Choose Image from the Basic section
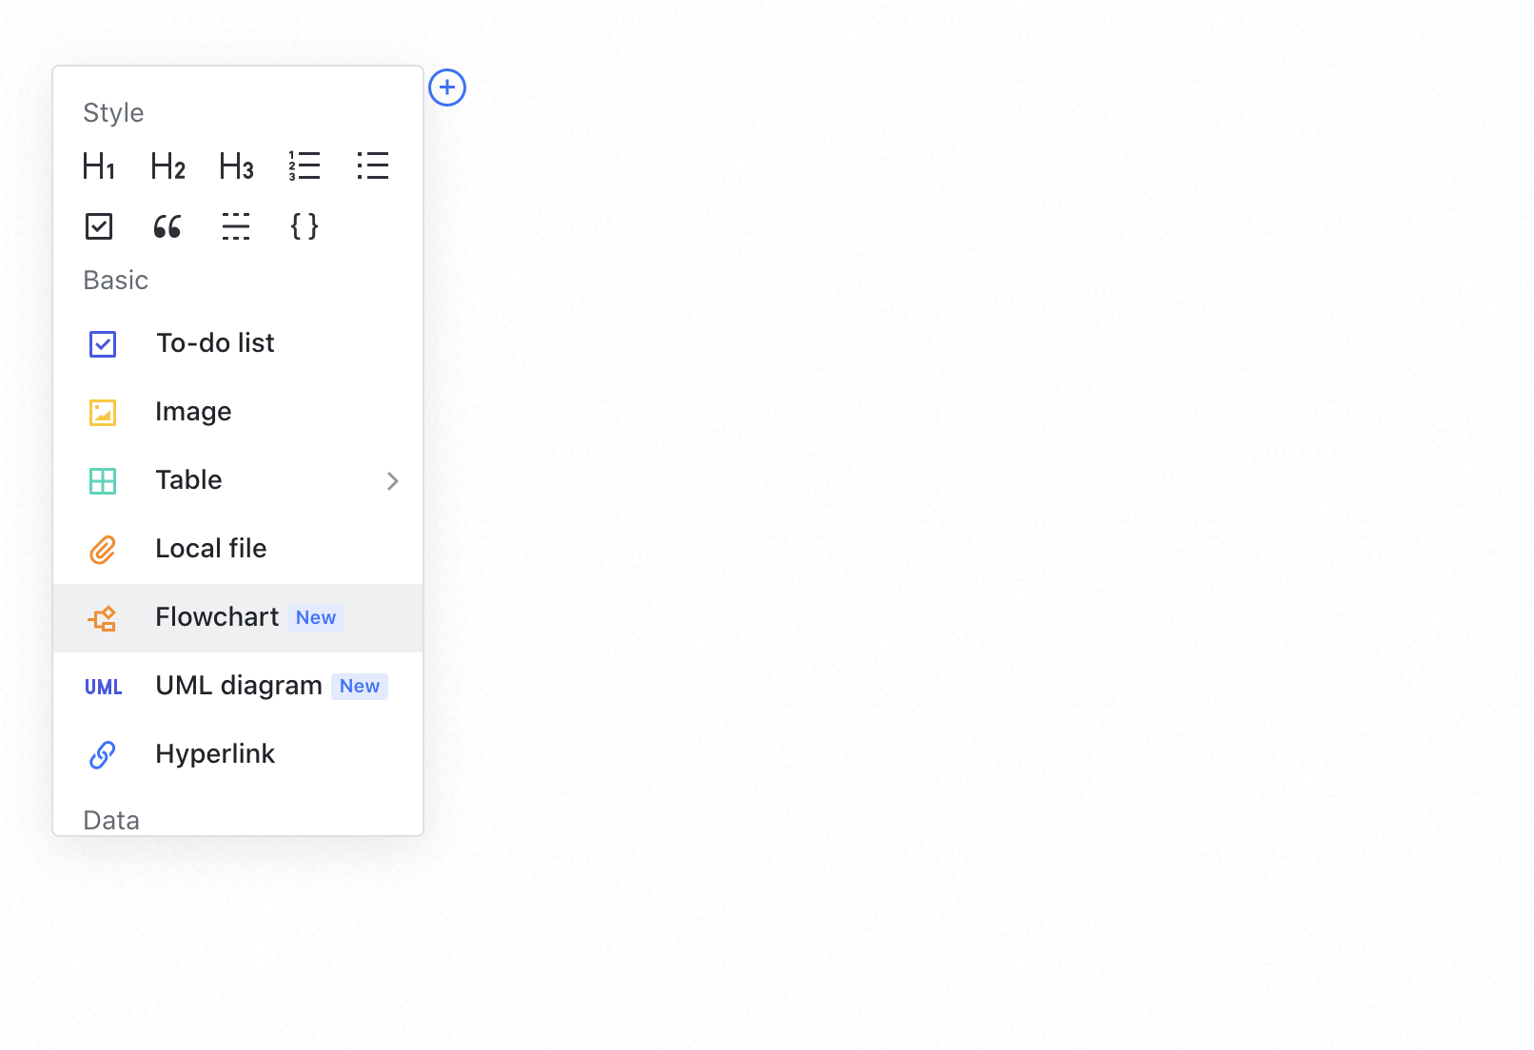This screenshot has height=1050, width=1534. click(193, 412)
